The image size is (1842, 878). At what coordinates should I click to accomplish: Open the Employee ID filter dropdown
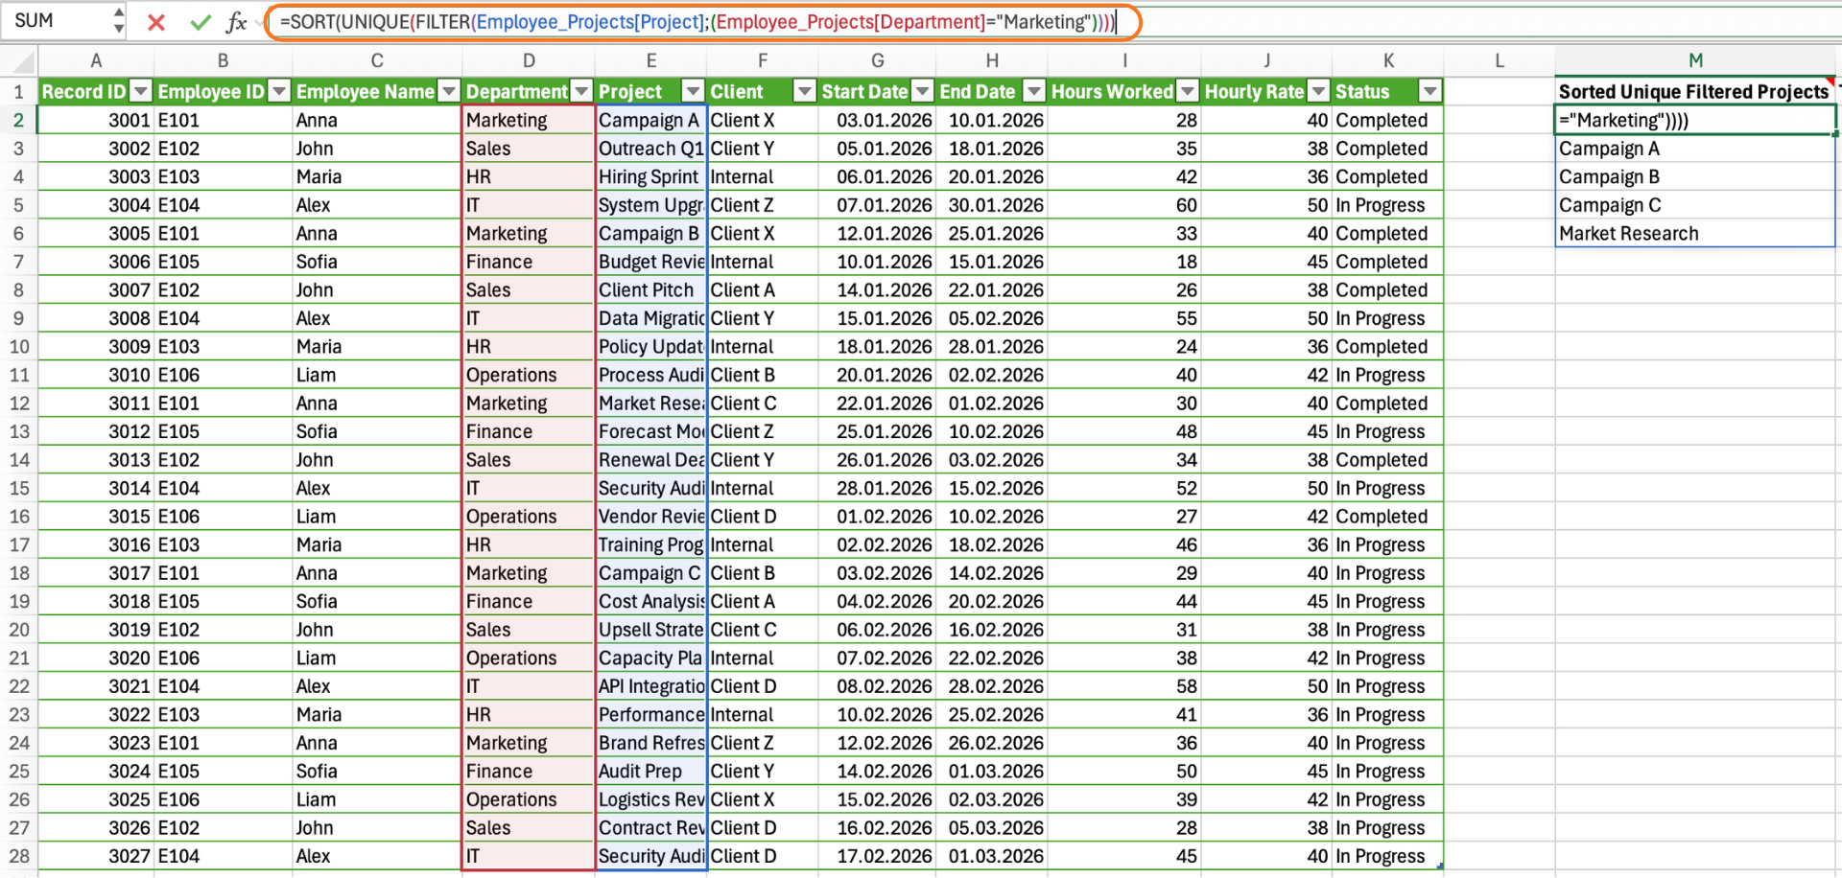(279, 92)
